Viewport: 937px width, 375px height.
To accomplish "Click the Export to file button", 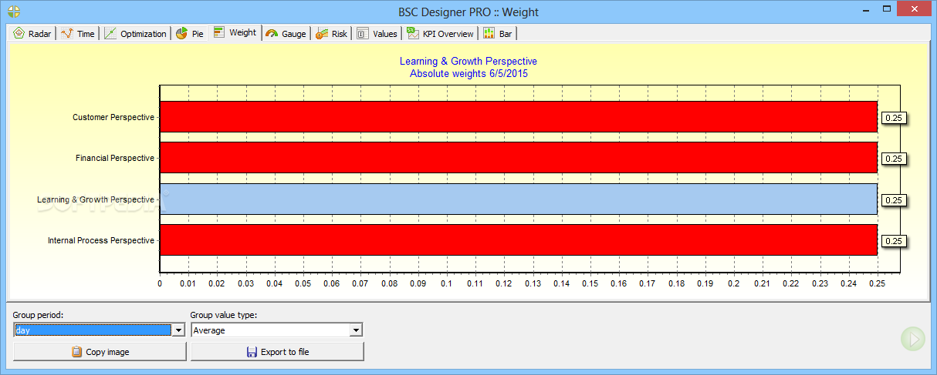I will click(277, 352).
